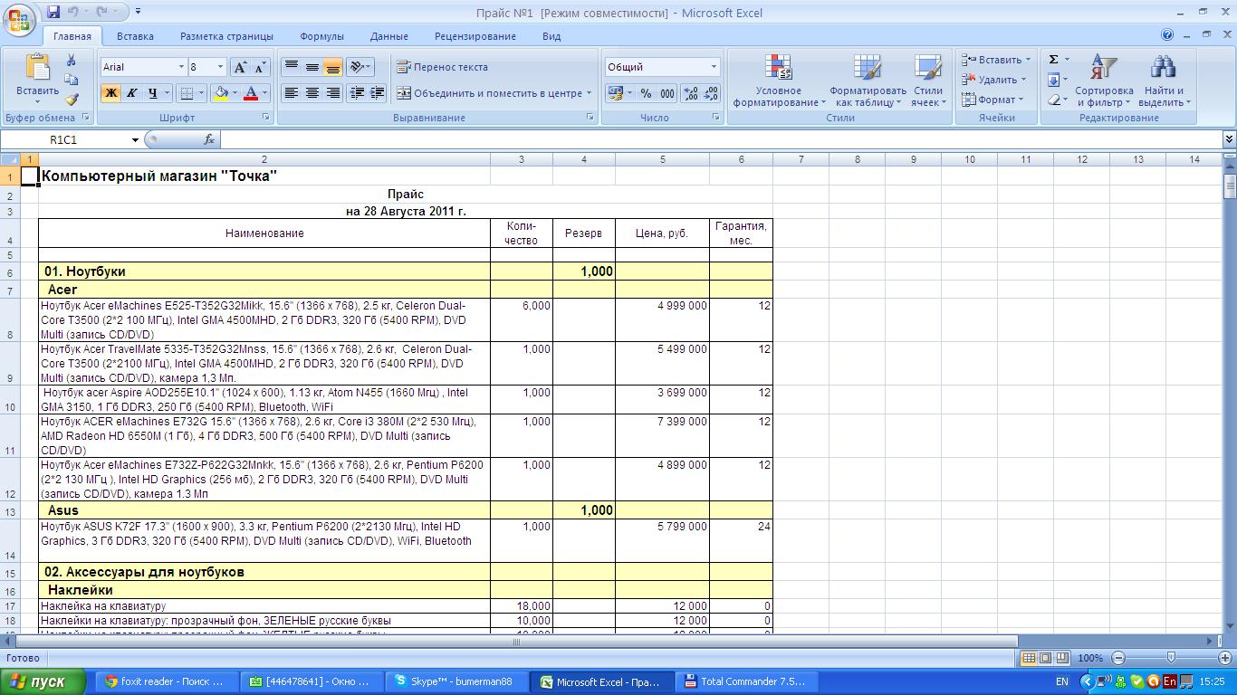The height and width of the screenshot is (695, 1237).
Task: Activate the Format Painter brush
Action: click(72, 100)
